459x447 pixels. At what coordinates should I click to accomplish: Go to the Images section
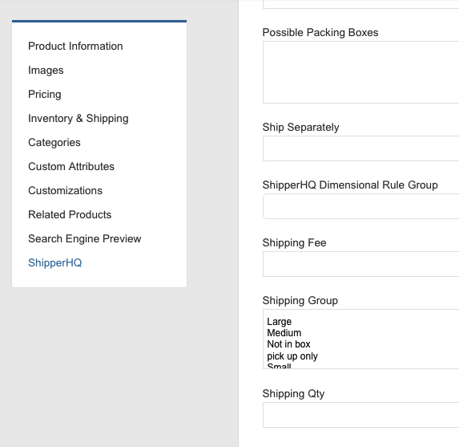coord(46,70)
